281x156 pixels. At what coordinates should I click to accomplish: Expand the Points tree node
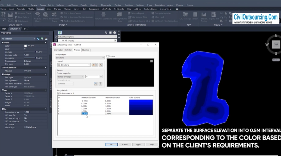[x=63, y=41]
